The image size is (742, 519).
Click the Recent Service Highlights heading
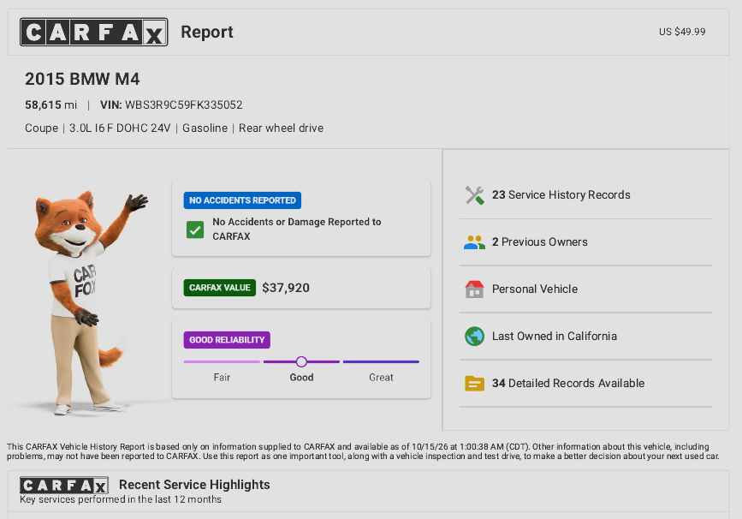(x=194, y=485)
